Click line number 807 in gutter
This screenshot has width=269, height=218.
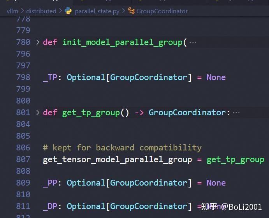tap(23, 159)
